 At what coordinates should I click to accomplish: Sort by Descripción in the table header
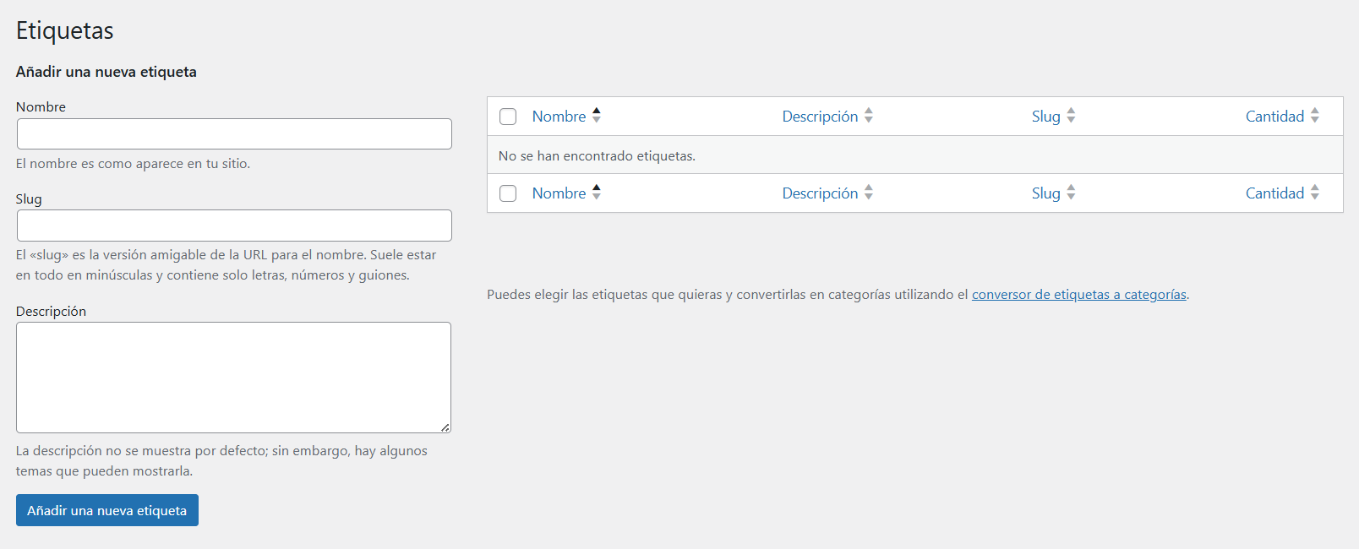pyautogui.click(x=820, y=117)
